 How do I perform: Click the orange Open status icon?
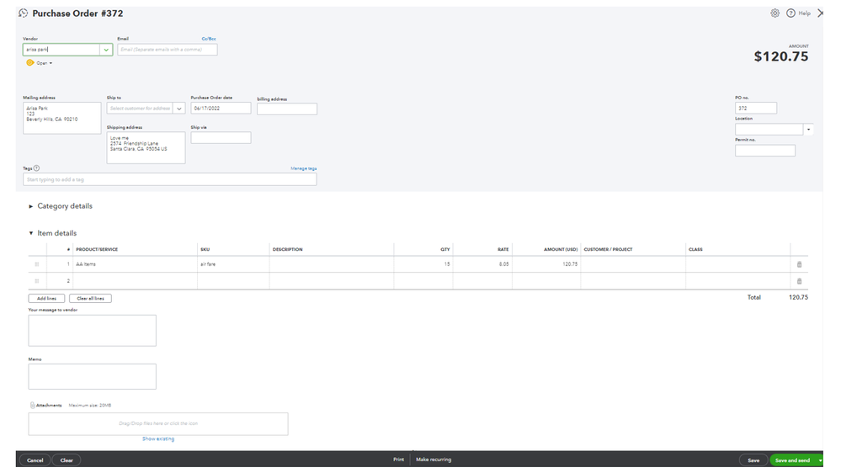pos(30,63)
